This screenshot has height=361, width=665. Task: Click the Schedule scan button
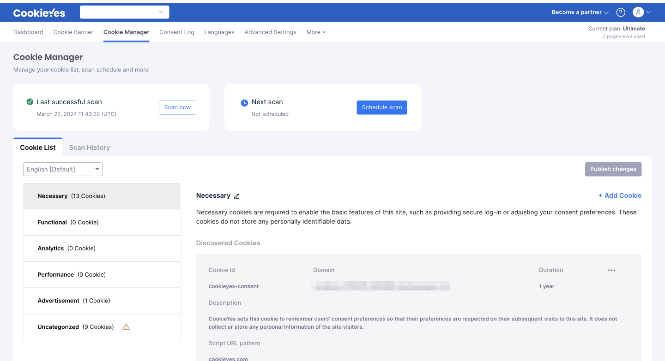click(382, 107)
